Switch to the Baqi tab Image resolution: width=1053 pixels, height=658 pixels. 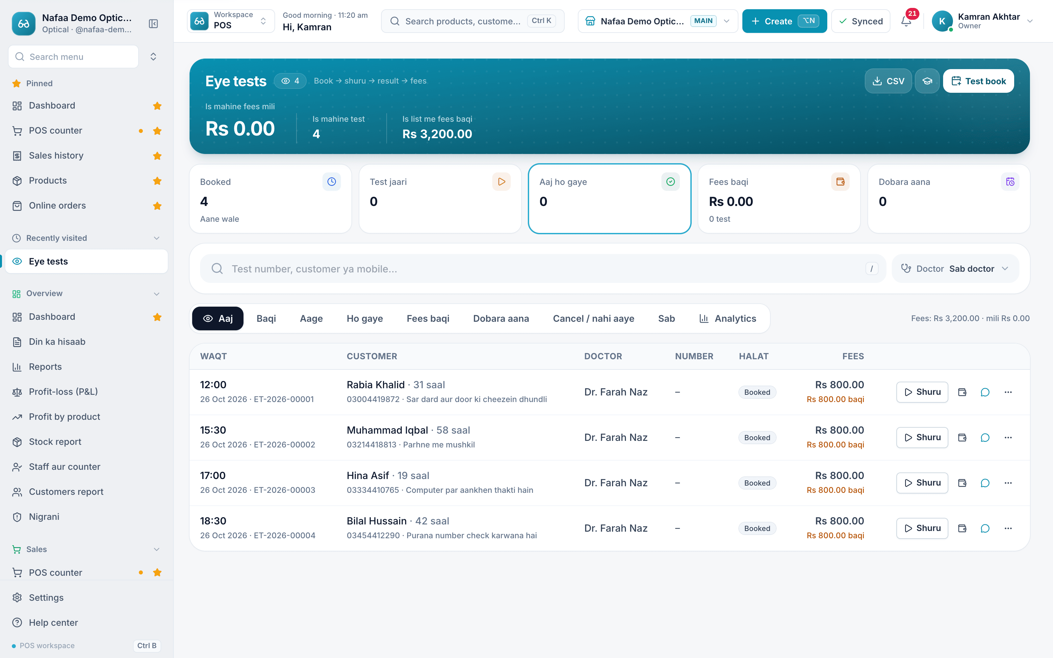pyautogui.click(x=266, y=318)
